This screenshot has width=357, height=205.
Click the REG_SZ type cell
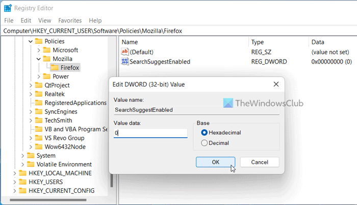pos(261,52)
